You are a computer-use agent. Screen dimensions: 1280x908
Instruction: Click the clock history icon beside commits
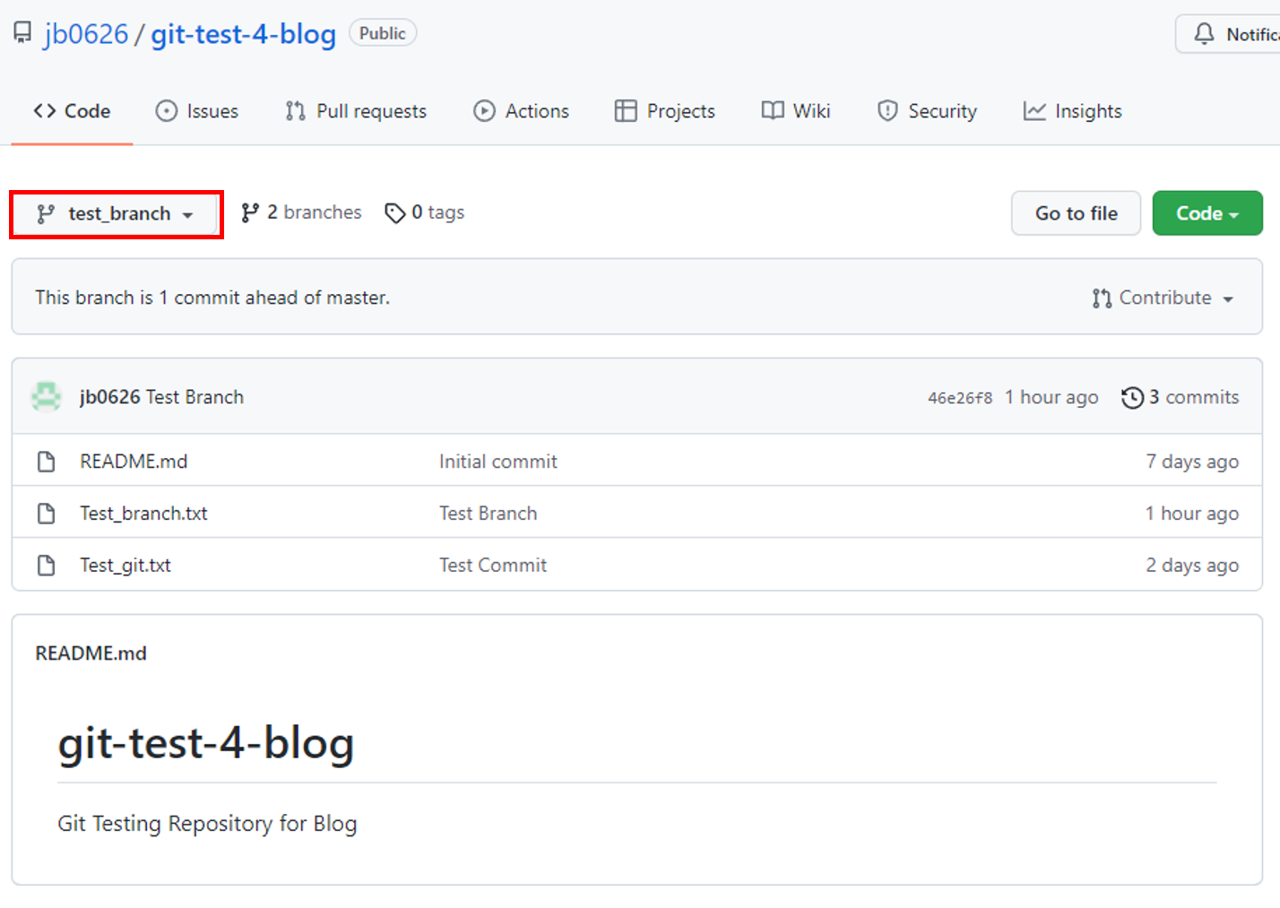1132,397
